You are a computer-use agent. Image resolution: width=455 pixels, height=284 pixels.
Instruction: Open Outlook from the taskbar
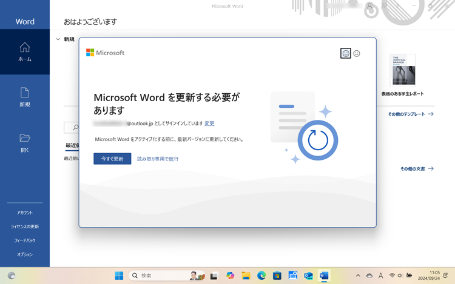308,276
